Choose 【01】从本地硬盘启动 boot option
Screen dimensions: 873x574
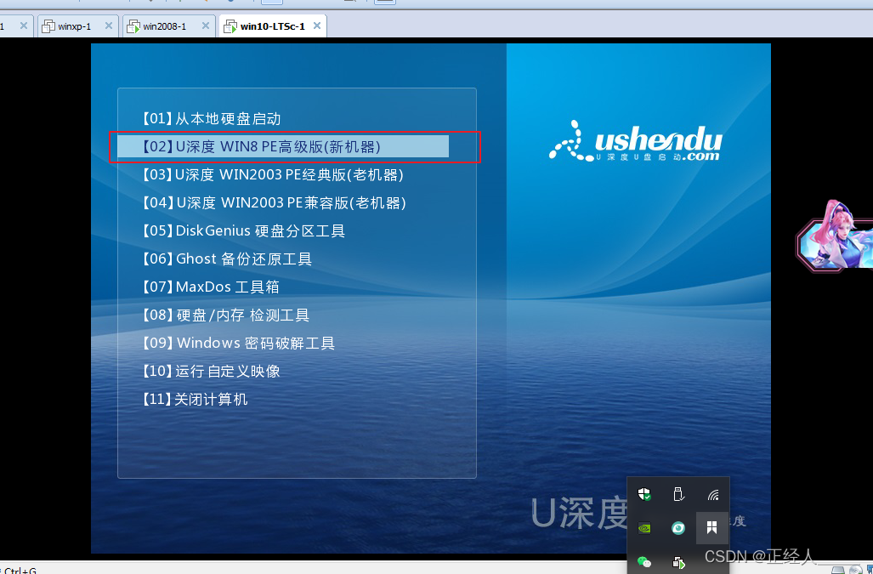(212, 118)
